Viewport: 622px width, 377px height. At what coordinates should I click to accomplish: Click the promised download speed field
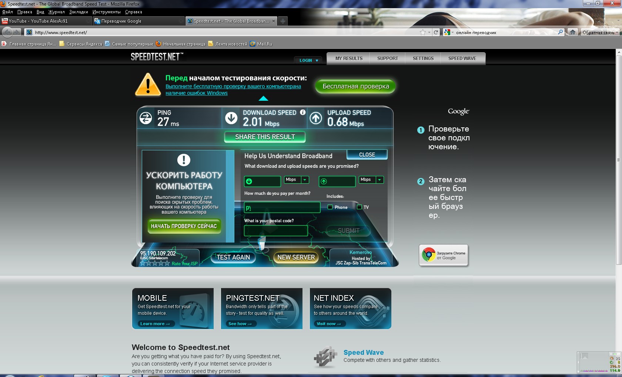point(262,181)
